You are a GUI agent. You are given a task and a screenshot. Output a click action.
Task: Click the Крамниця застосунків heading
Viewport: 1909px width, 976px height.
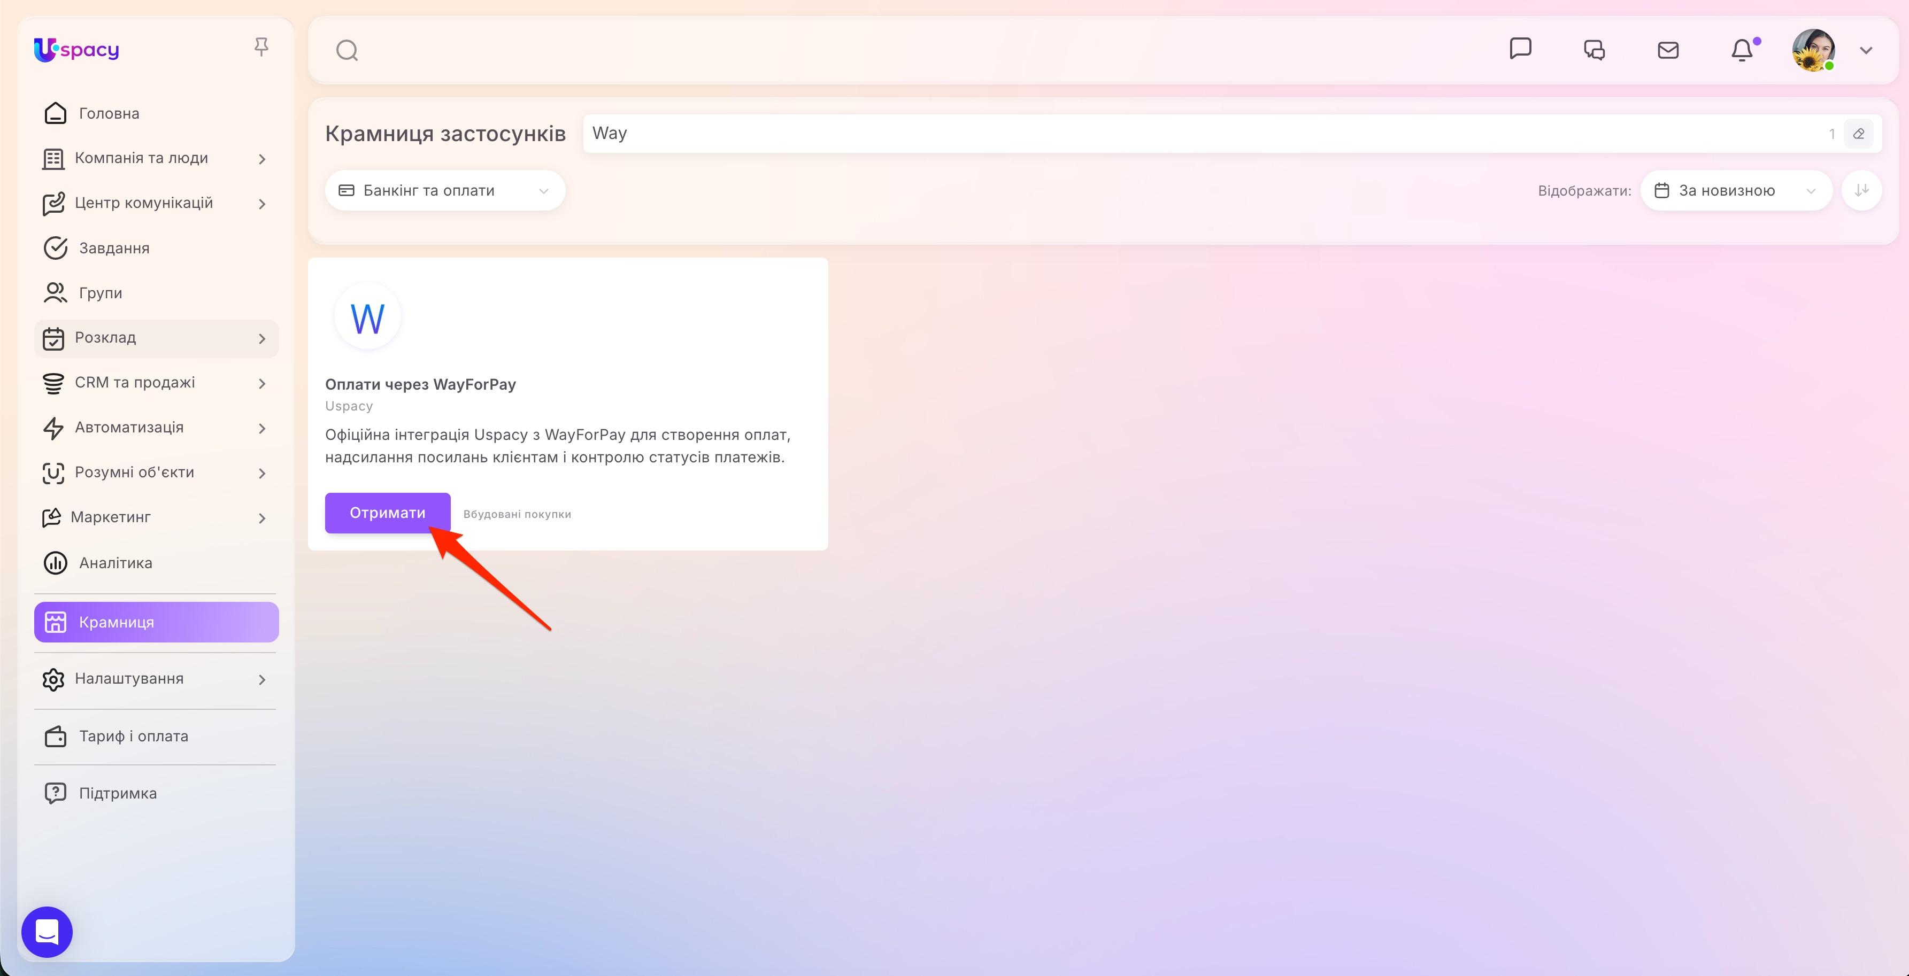[x=445, y=133]
